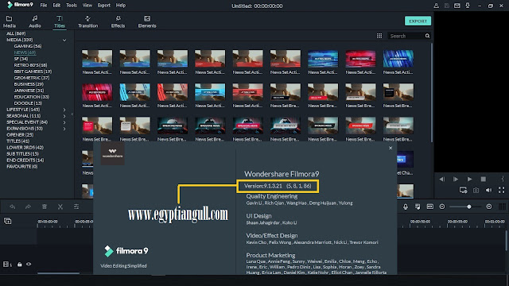Click the fullscreen preview icon
This screenshot has width=509, height=286.
coord(502,191)
